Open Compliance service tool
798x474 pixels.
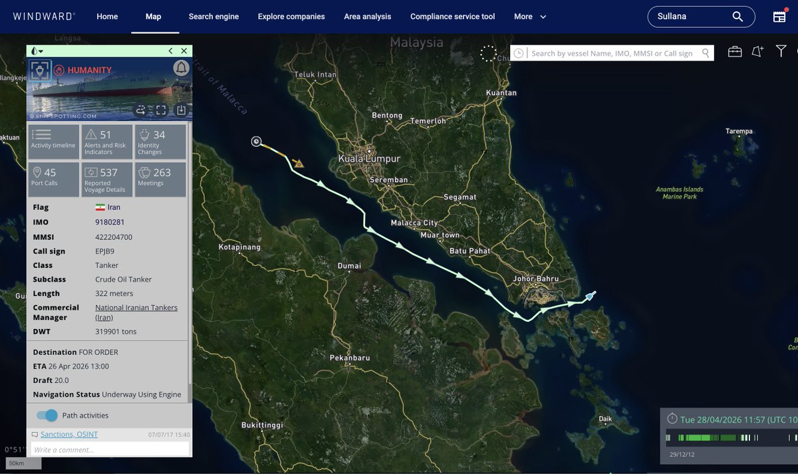point(453,17)
